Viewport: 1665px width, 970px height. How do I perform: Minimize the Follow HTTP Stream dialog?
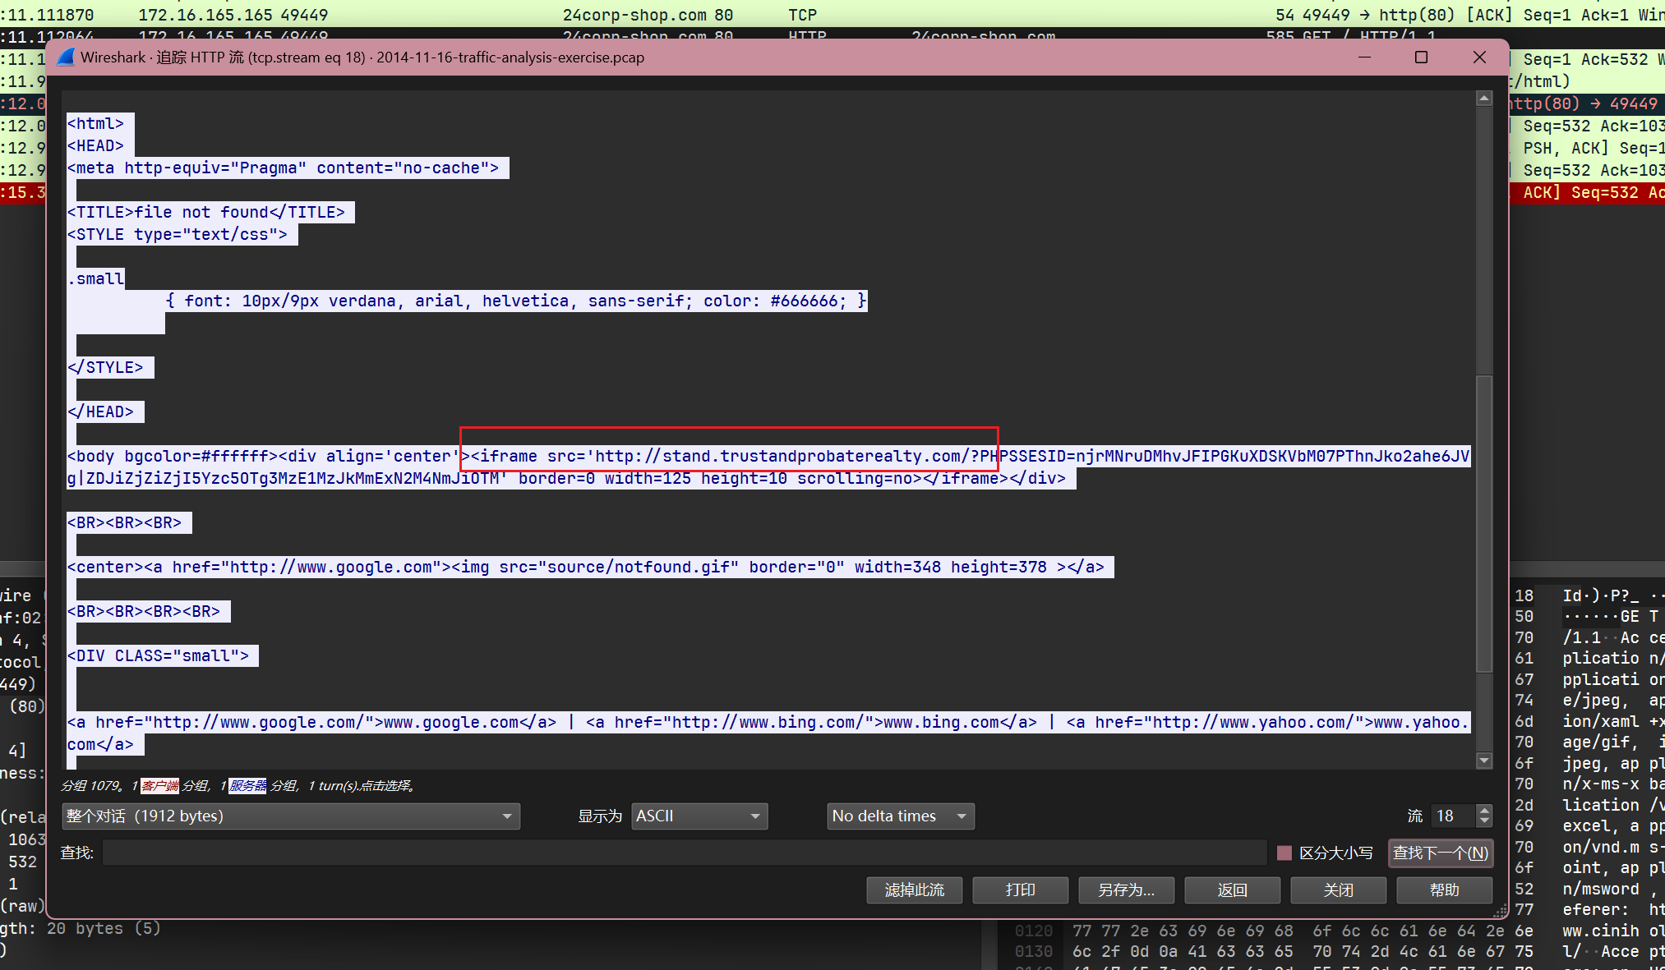[x=1364, y=57]
